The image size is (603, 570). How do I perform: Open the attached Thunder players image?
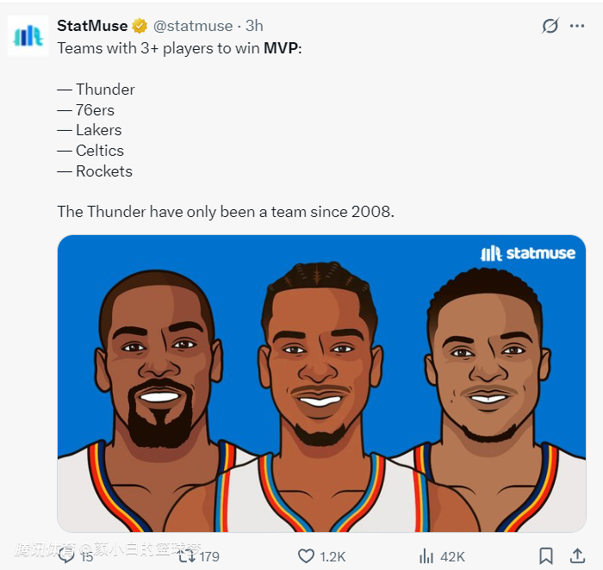tap(321, 383)
